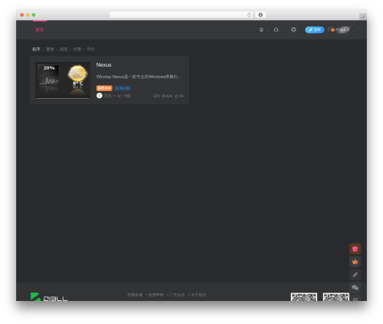The height and width of the screenshot is (324, 383).
Task: Click the location pin icon in header
Action: (x=261, y=30)
